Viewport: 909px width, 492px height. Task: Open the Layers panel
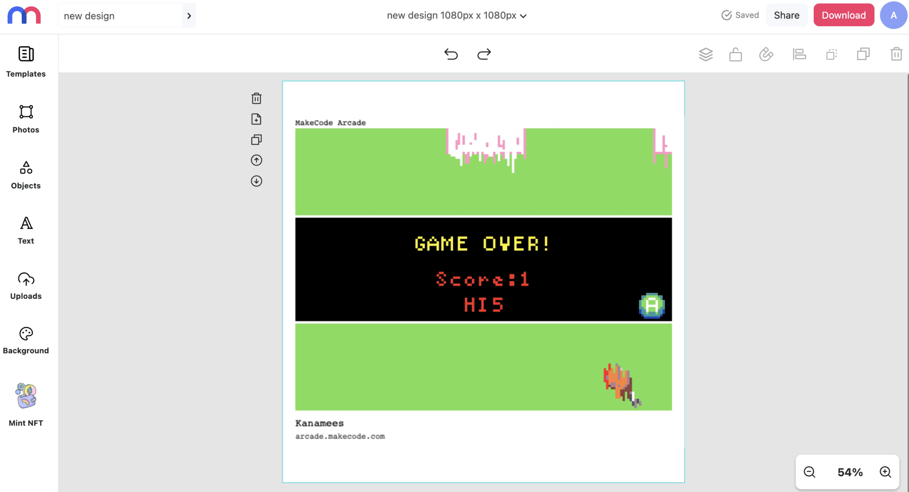point(706,54)
